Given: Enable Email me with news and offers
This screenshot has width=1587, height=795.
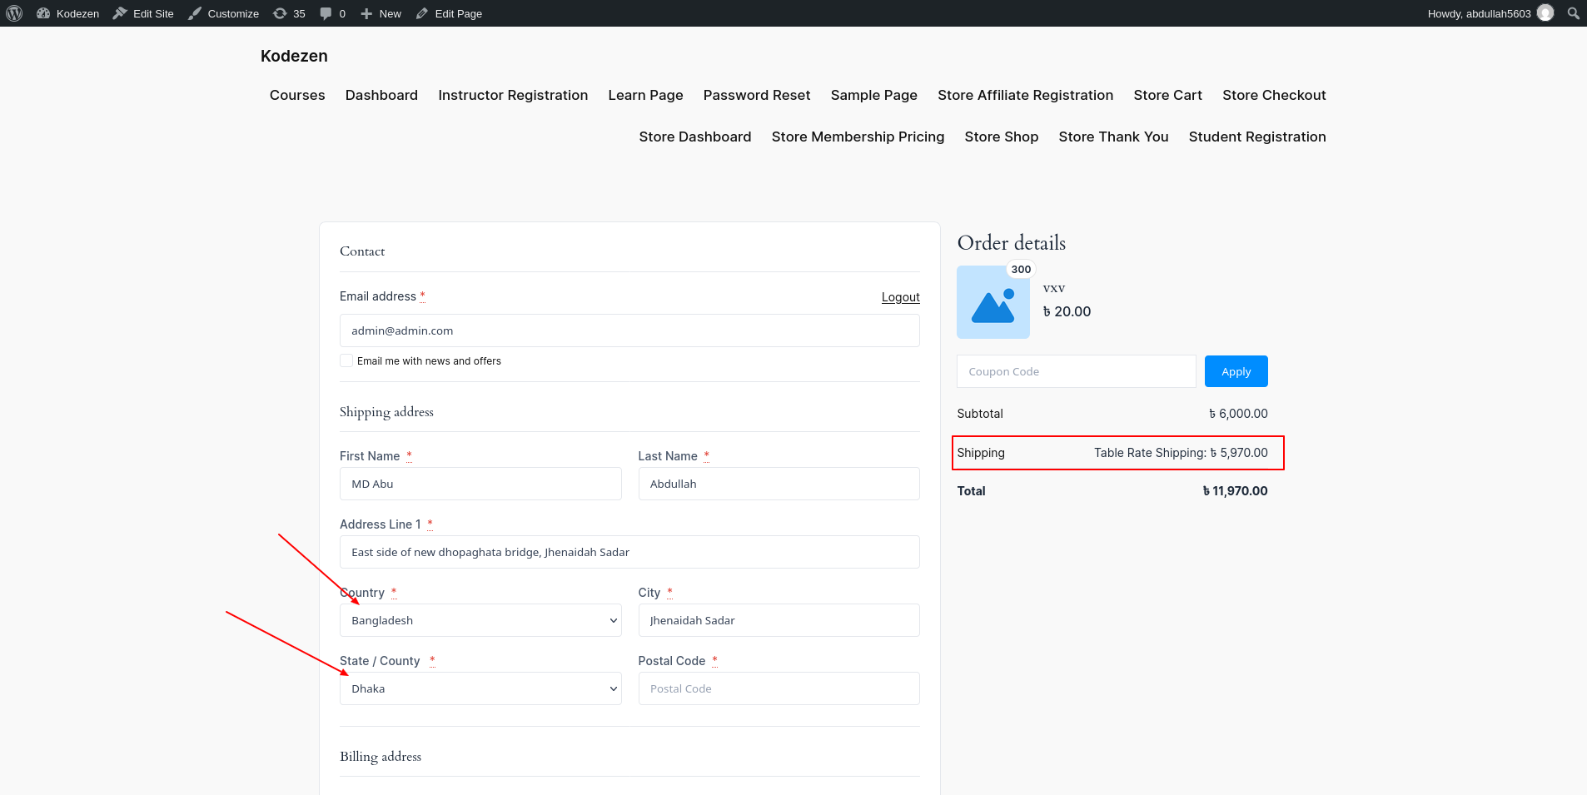Looking at the screenshot, I should pos(346,360).
